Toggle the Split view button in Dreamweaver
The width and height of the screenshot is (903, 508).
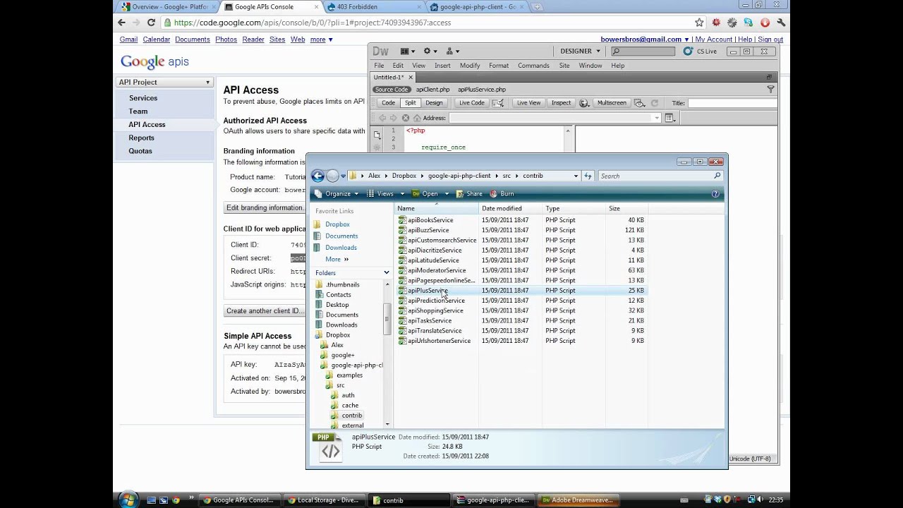point(411,103)
